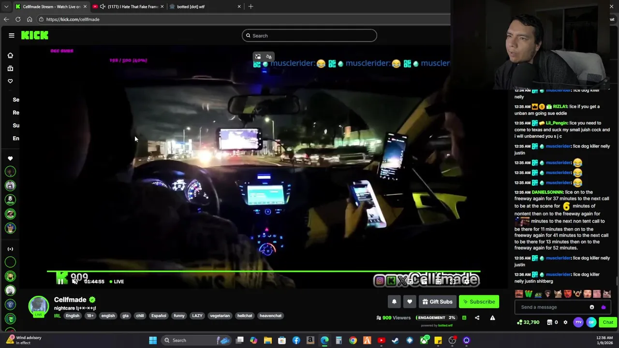Open a new browser tab
This screenshot has height=348, width=619.
coord(251,6)
